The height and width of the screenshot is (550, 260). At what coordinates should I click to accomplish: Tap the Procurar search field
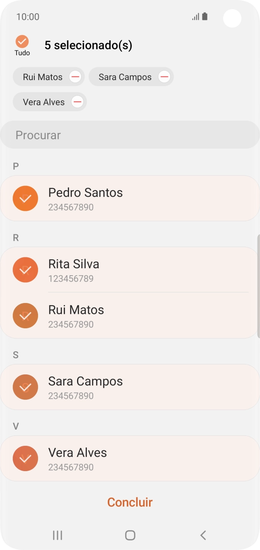[x=130, y=134]
